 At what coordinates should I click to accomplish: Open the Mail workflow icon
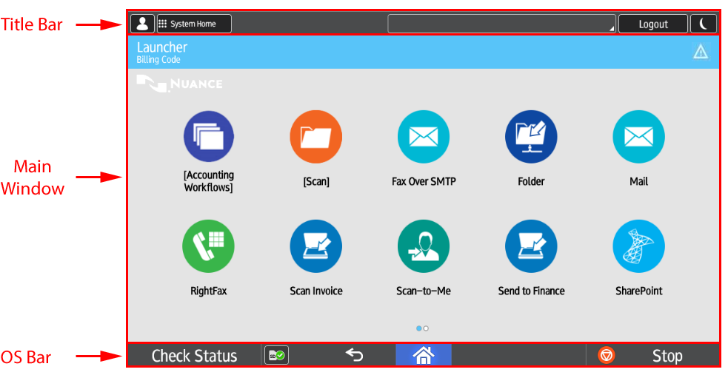tap(638, 137)
